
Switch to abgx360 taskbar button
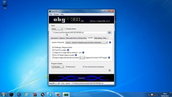point(66,95)
